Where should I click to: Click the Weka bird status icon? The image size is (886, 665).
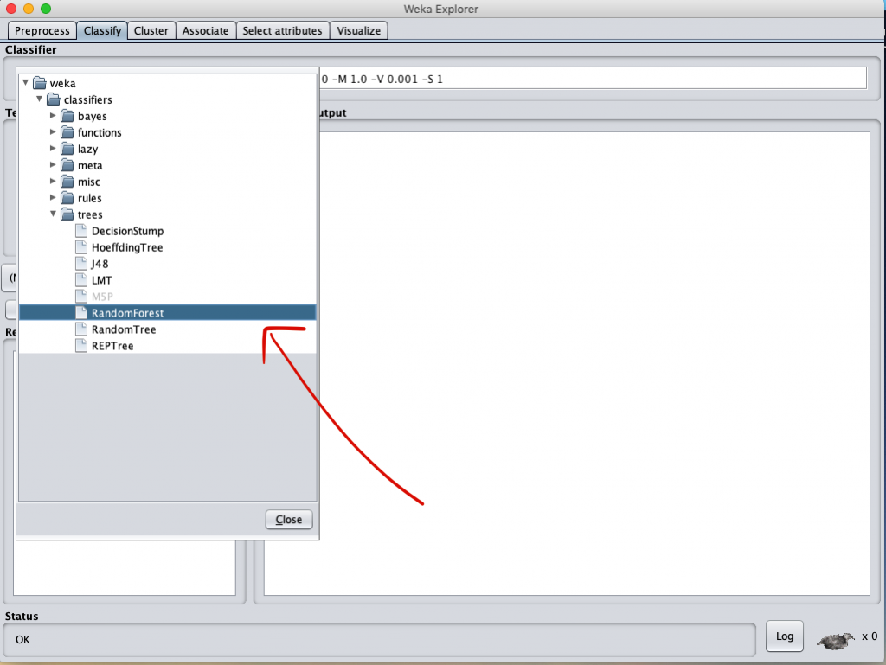(x=836, y=640)
